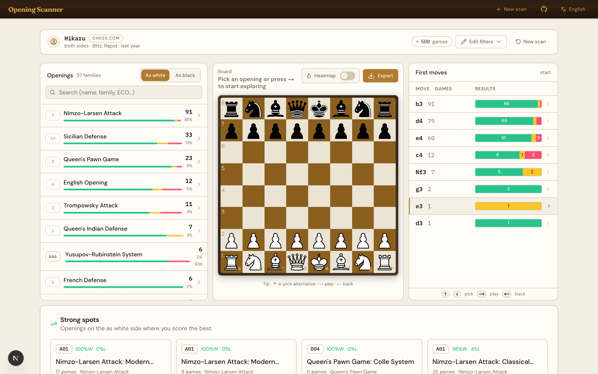Click the up arrow pick key

point(446,294)
